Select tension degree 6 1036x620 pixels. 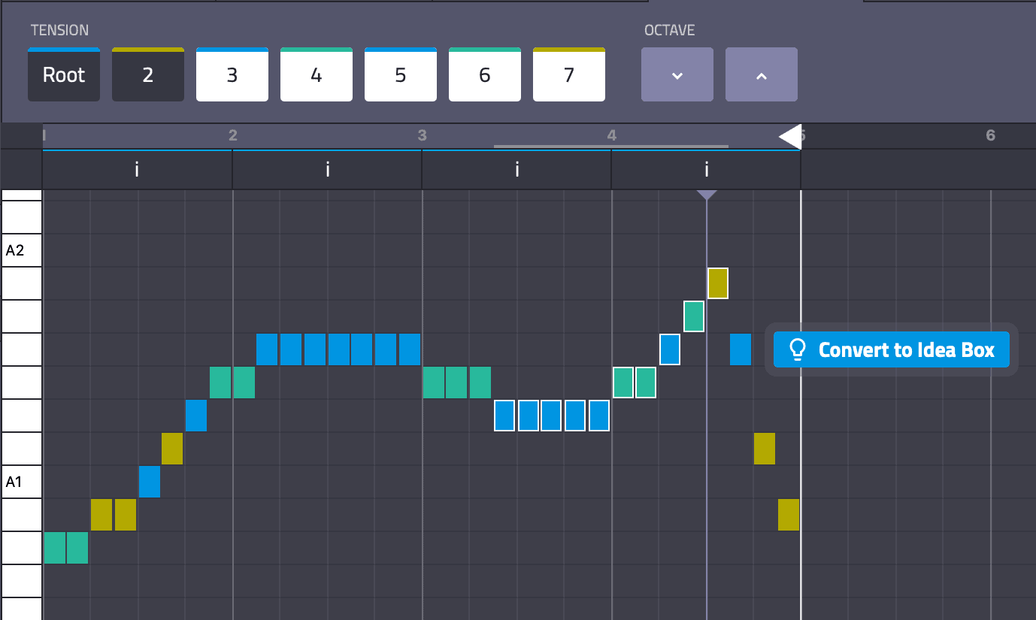(484, 74)
